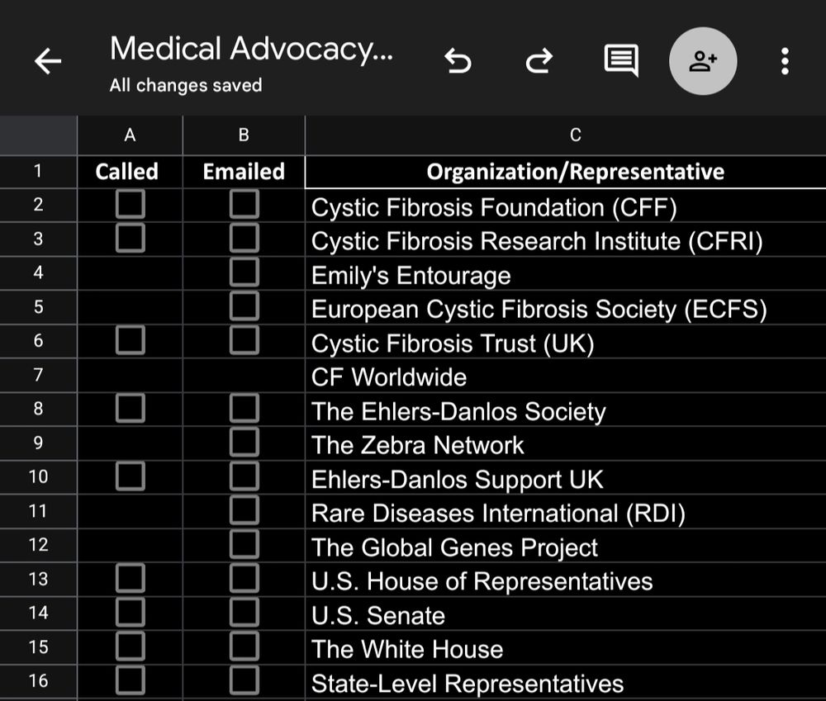Click the Emailed header cell
The height and width of the screenshot is (701, 826).
(244, 172)
